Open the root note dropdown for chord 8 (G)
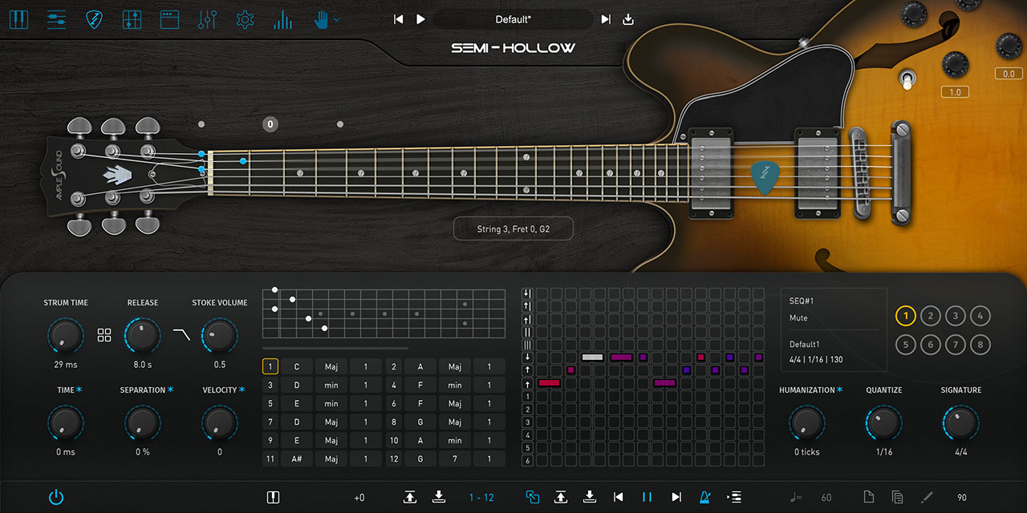This screenshot has width=1027, height=513. (420, 422)
